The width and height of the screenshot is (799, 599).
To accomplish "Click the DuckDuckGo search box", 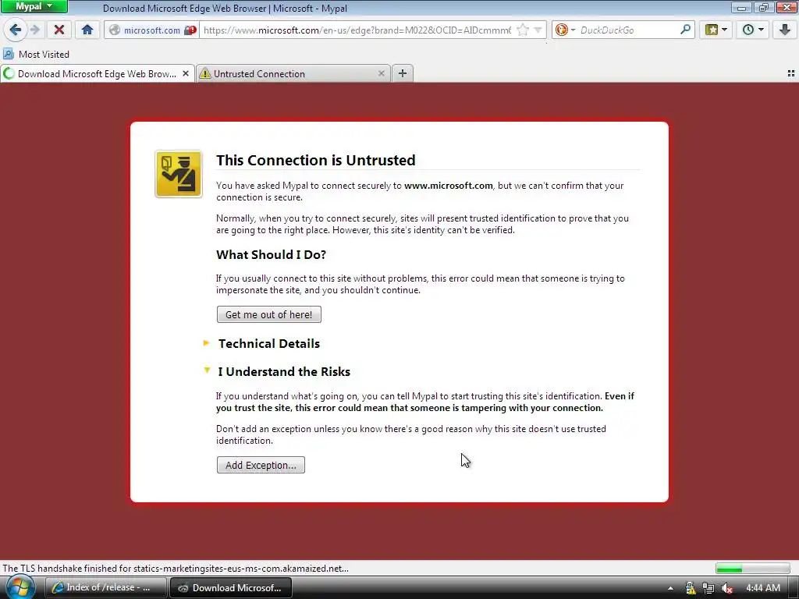I will 628,30.
